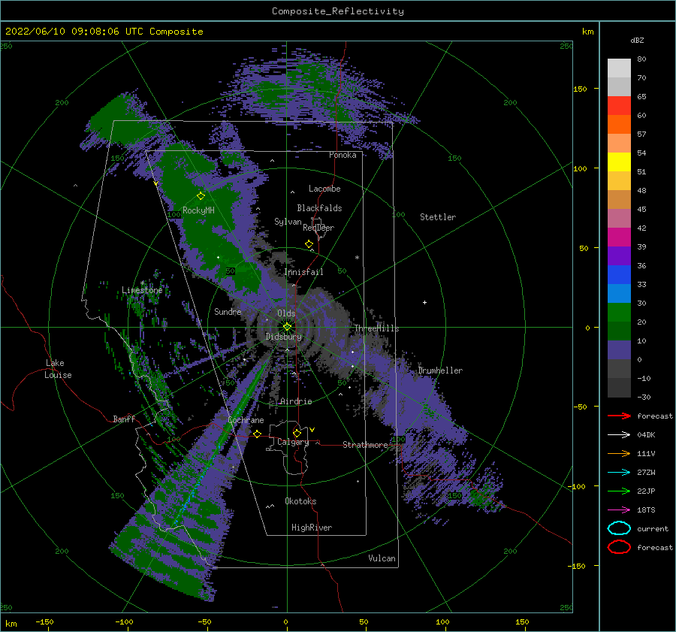Viewport: 676px width, 632px height.
Task: Select the blue 36 dBZ color swatch
Action: (619, 274)
